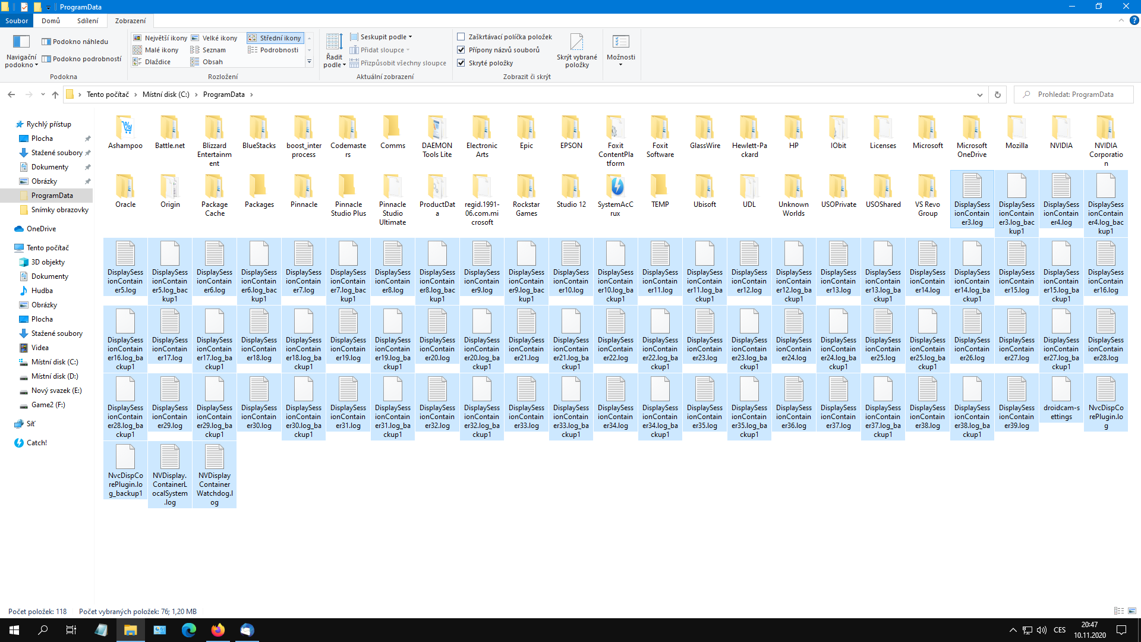Toggle Podokno náhledu preview pane

(x=75, y=42)
